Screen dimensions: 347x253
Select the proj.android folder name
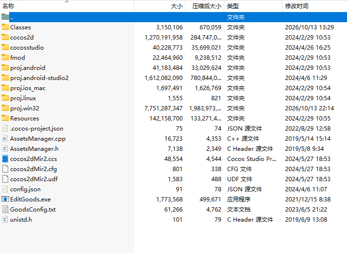[x=28, y=68]
